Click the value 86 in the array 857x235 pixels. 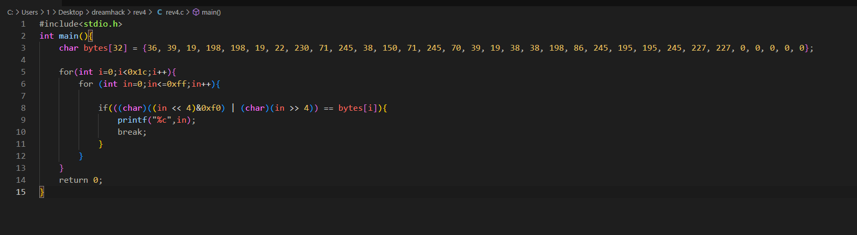pyautogui.click(x=579, y=48)
